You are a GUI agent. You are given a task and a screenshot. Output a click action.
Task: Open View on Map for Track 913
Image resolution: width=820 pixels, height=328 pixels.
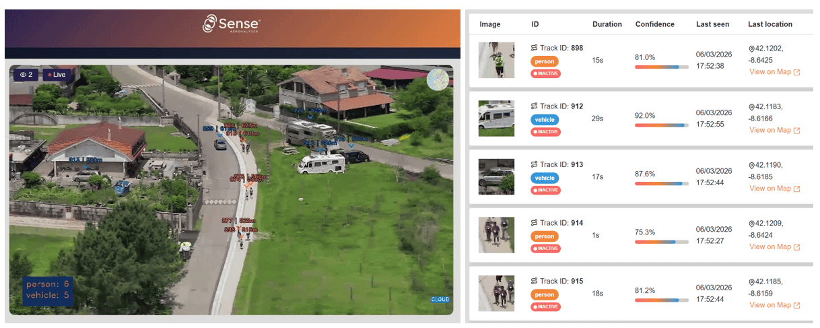tap(775, 189)
